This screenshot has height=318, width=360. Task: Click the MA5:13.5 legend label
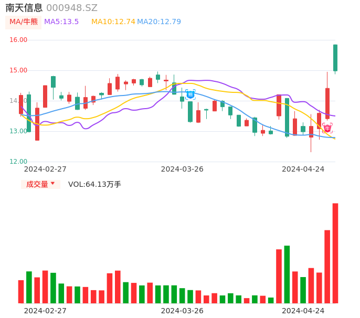(x=61, y=22)
